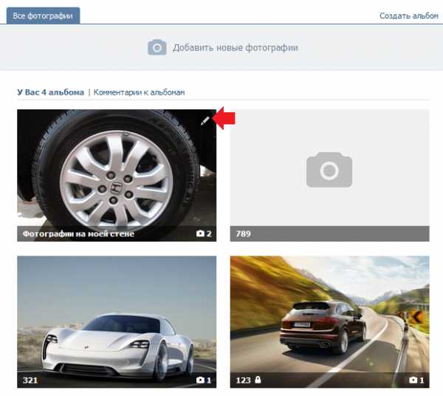
Task: Click the album title 321
Action: (30, 380)
